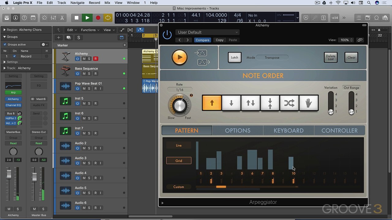Toggle the Arpeggiator Latch button
392x220 pixels.
coord(235,57)
